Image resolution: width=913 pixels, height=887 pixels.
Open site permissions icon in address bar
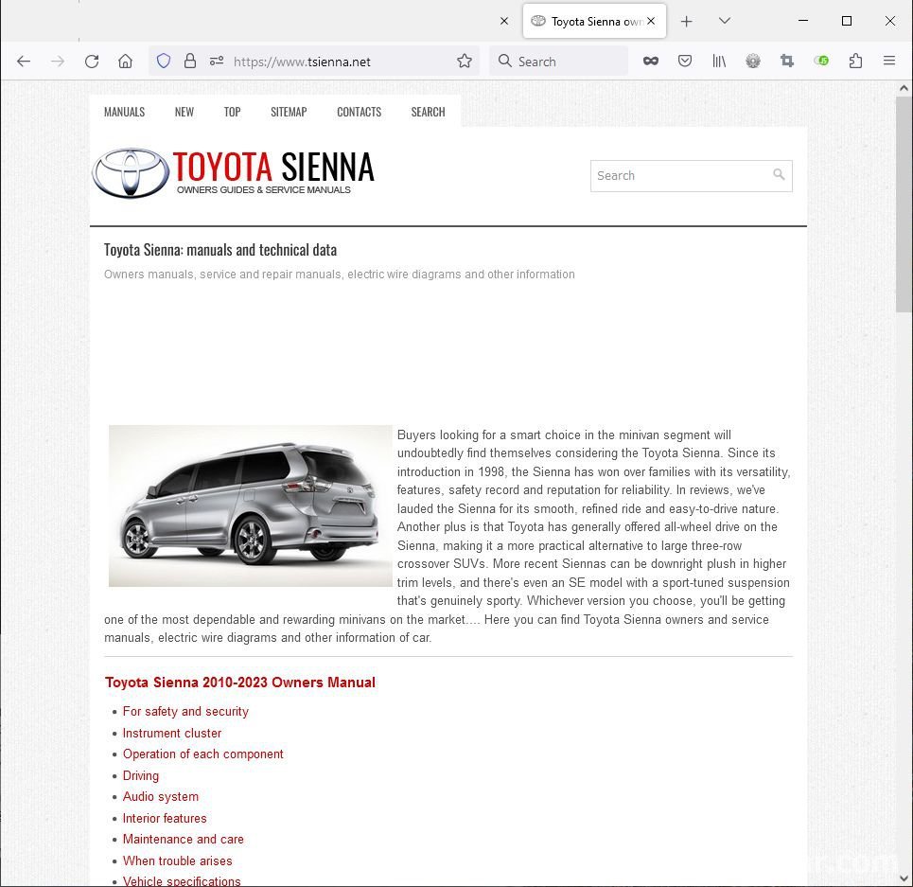point(217,61)
